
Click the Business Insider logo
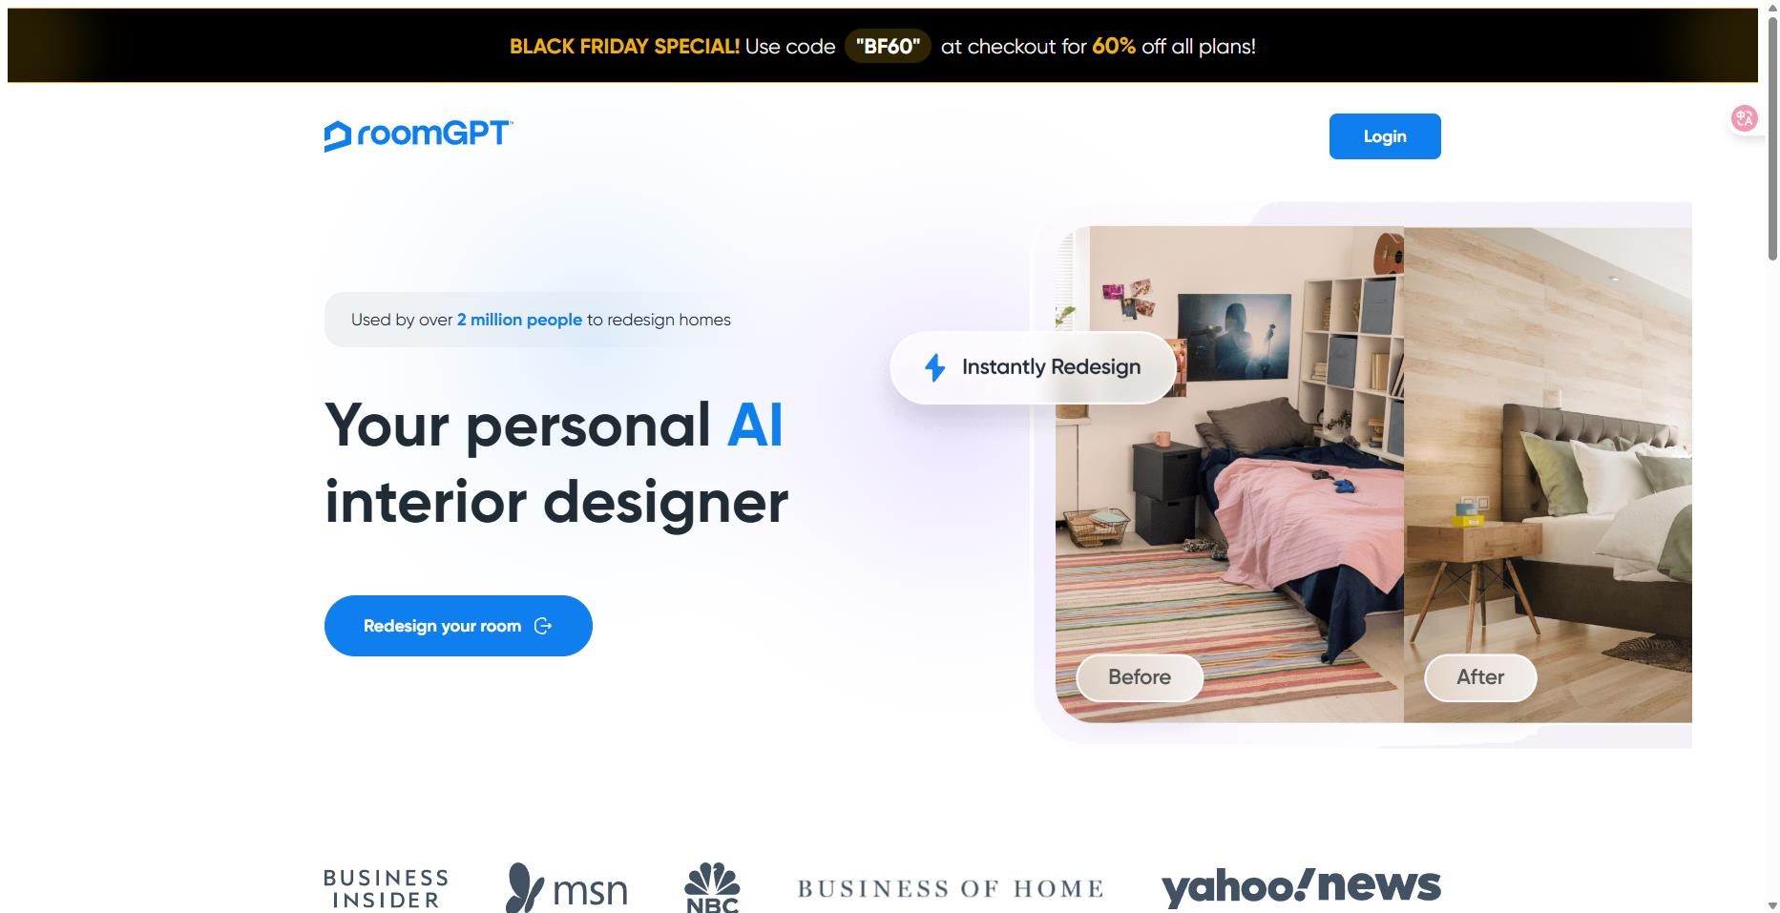(x=386, y=888)
